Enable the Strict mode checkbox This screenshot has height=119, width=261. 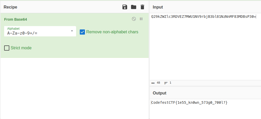(x=7, y=48)
